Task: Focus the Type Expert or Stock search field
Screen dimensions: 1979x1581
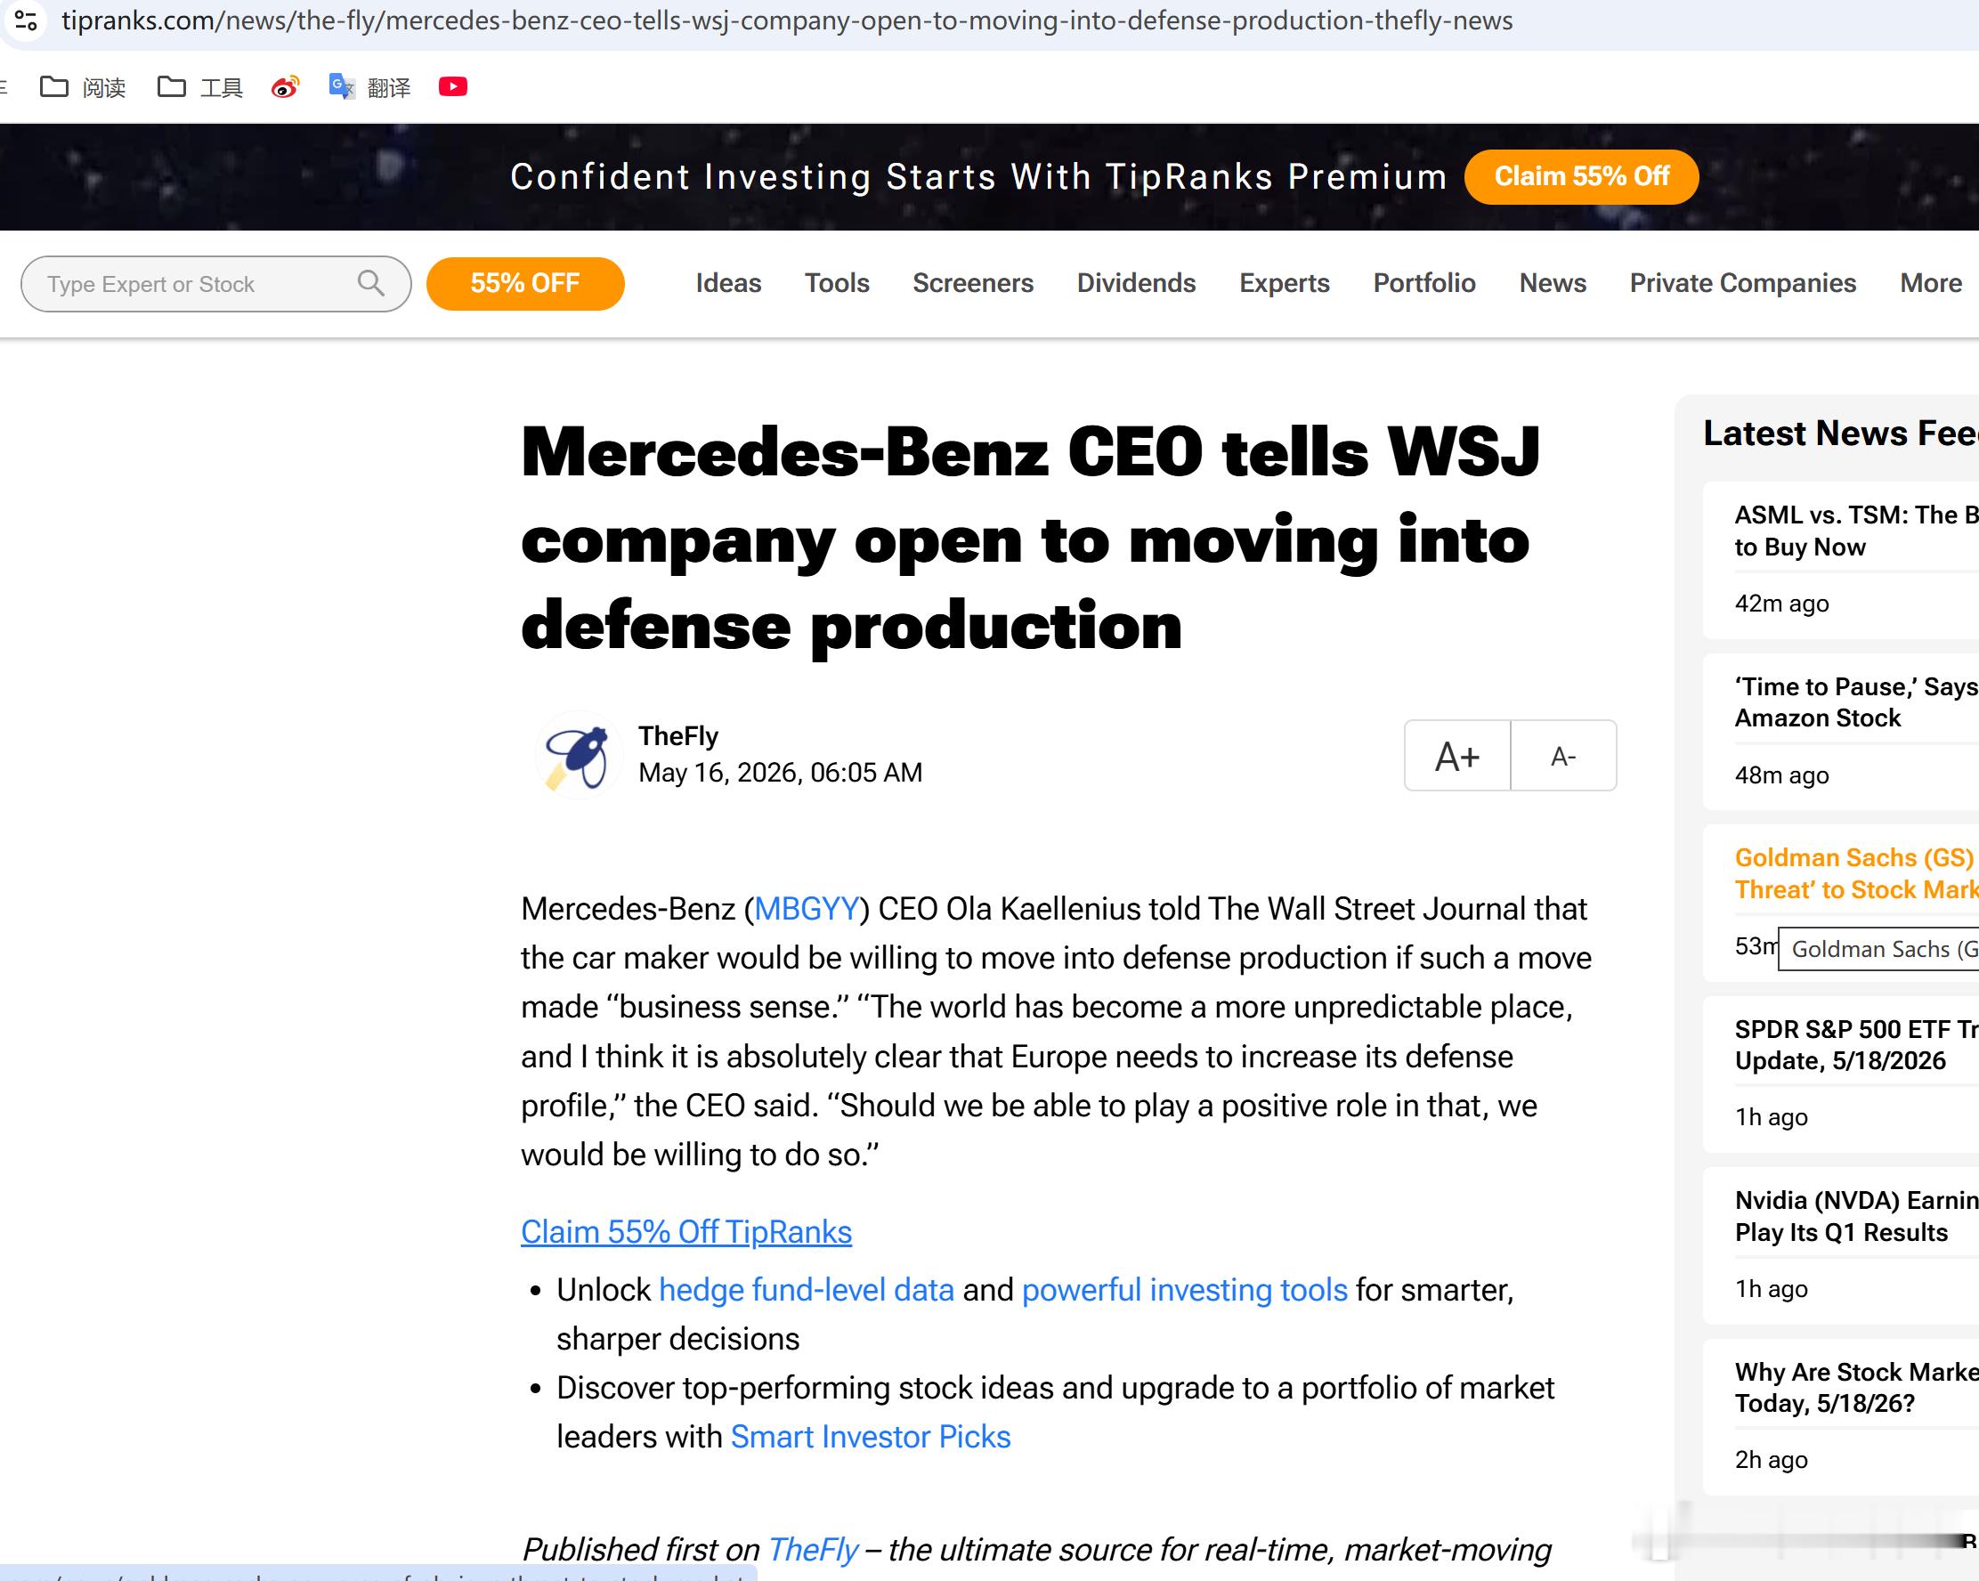Action: point(215,284)
